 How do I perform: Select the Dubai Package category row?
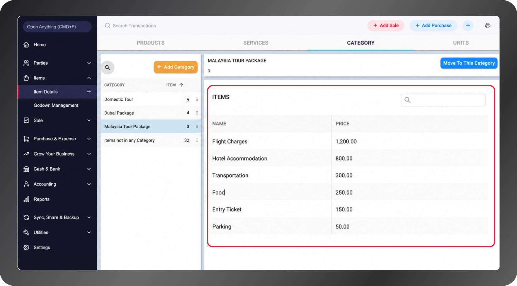point(151,113)
